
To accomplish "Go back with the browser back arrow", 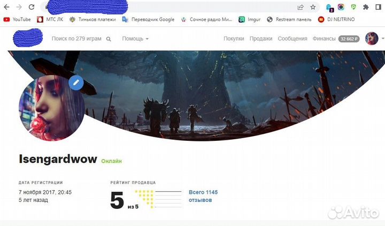I will pyautogui.click(x=6, y=7).
